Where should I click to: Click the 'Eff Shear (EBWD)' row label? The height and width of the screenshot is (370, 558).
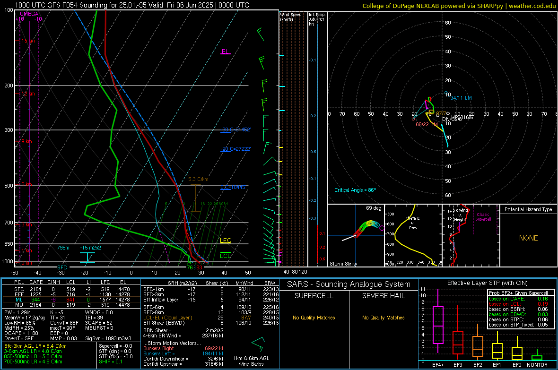point(164,323)
